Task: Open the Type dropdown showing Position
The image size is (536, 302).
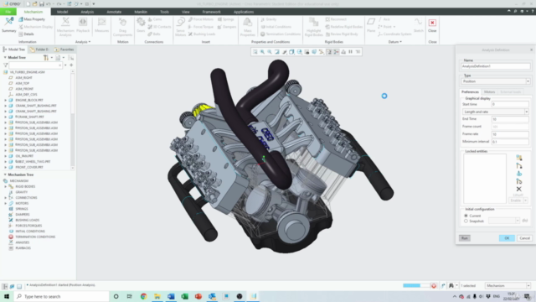Action: 495,81
